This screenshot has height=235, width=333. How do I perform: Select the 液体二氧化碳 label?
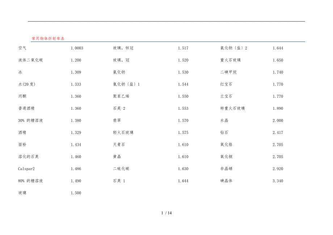pos(31,60)
